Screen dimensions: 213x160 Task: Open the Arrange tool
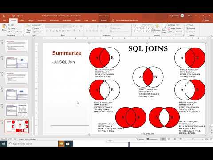[x=157, y=28]
